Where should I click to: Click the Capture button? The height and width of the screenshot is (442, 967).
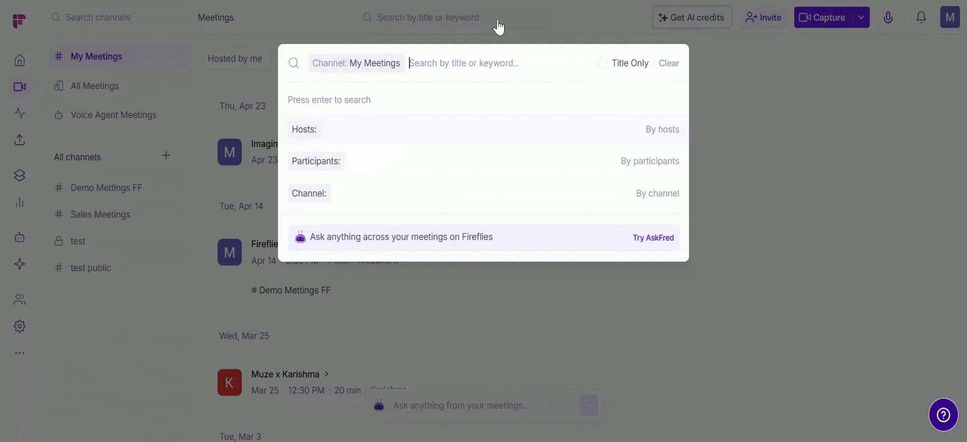(x=824, y=18)
